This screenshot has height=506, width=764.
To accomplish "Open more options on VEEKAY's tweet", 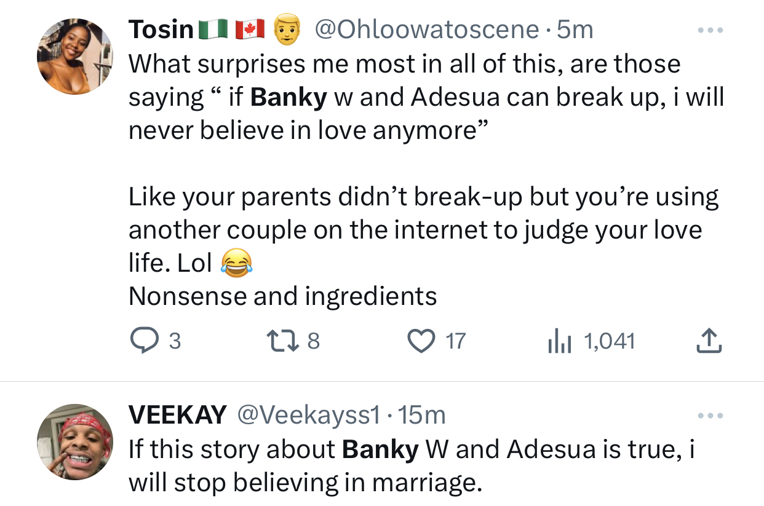I will point(710,416).
